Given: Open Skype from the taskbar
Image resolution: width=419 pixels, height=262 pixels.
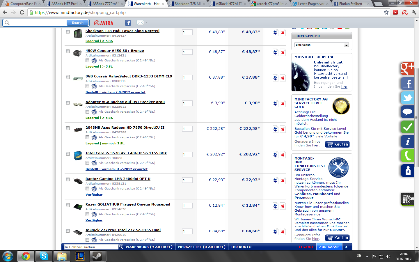Looking at the screenshot, I should point(44,256).
